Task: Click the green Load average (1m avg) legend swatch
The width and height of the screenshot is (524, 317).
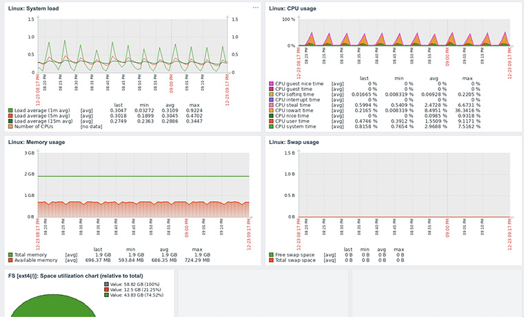Action: 10,110
